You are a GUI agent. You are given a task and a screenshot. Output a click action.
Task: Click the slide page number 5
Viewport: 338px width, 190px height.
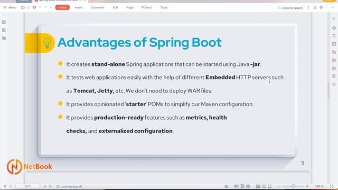303,163
